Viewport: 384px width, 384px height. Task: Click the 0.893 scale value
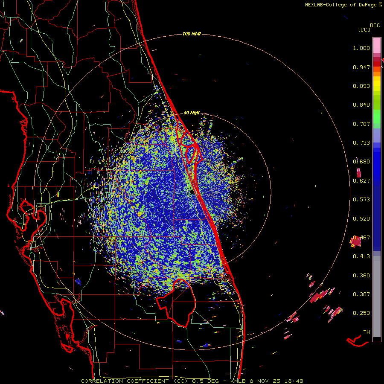pos(361,86)
